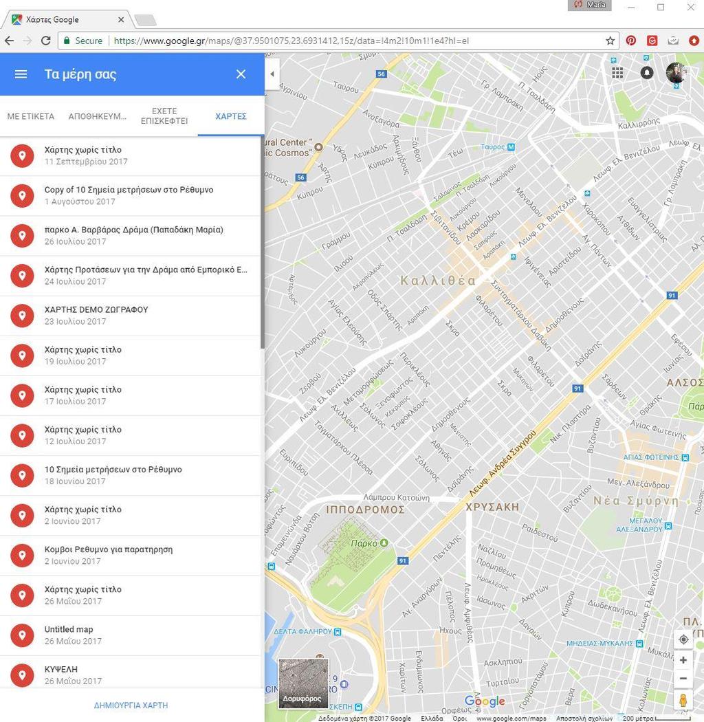The image size is (704, 722).
Task: Open the hamburger main menu
Action: coord(21,74)
